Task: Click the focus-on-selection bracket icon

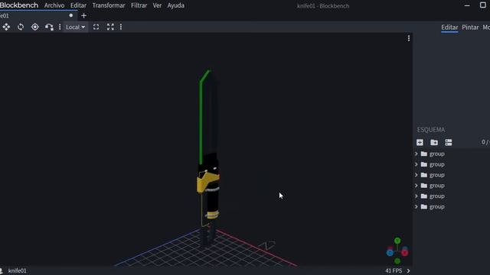Action: click(x=96, y=27)
